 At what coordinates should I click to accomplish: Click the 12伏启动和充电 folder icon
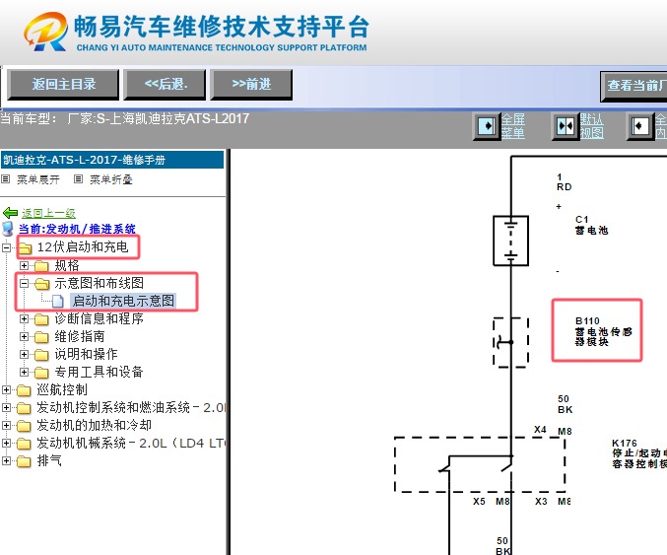tap(25, 247)
